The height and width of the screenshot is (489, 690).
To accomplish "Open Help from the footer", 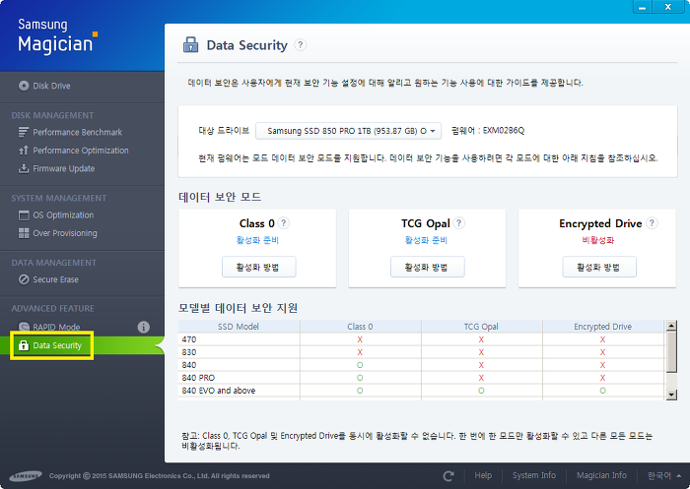I will [x=483, y=475].
